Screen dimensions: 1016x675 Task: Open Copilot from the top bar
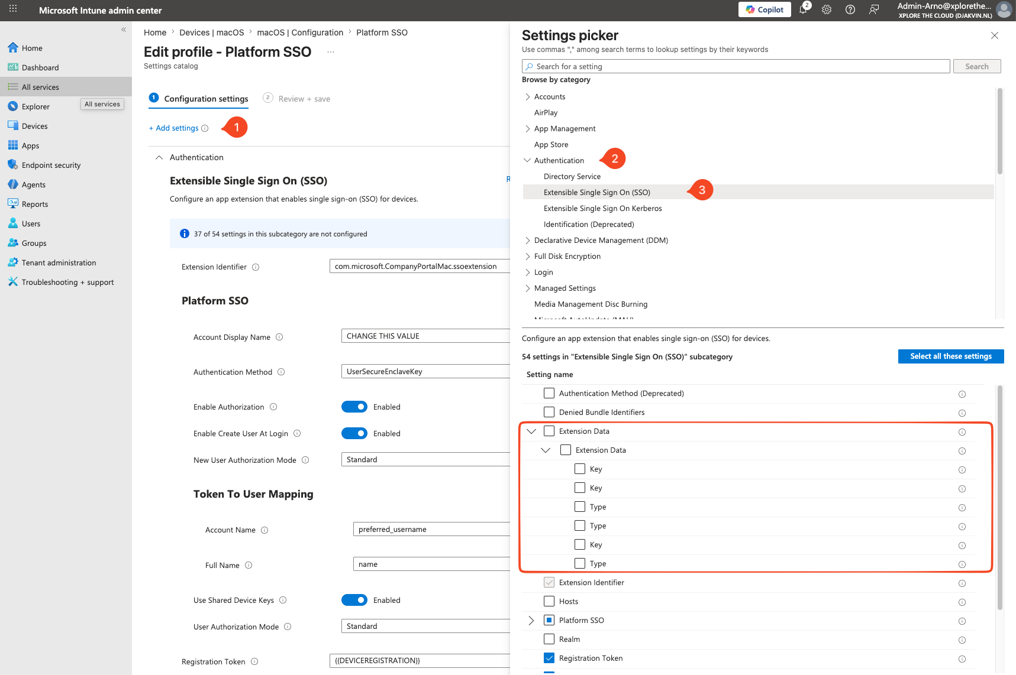click(764, 9)
